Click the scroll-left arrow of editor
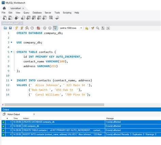Viewport: 161px width, 145px height. (x=3, y=105)
